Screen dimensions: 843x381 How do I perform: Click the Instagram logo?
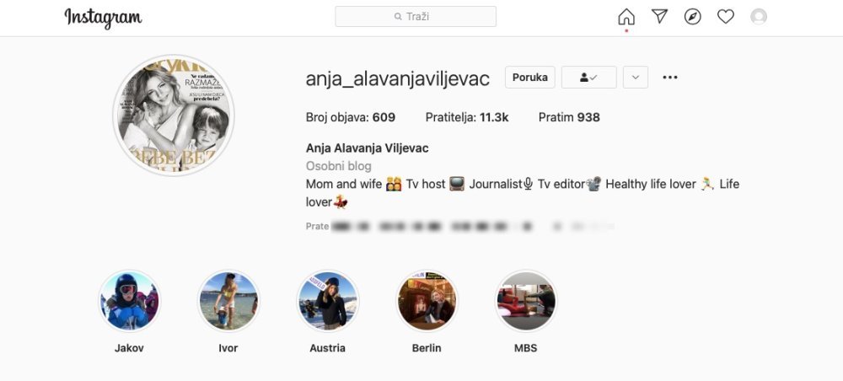coord(103,19)
